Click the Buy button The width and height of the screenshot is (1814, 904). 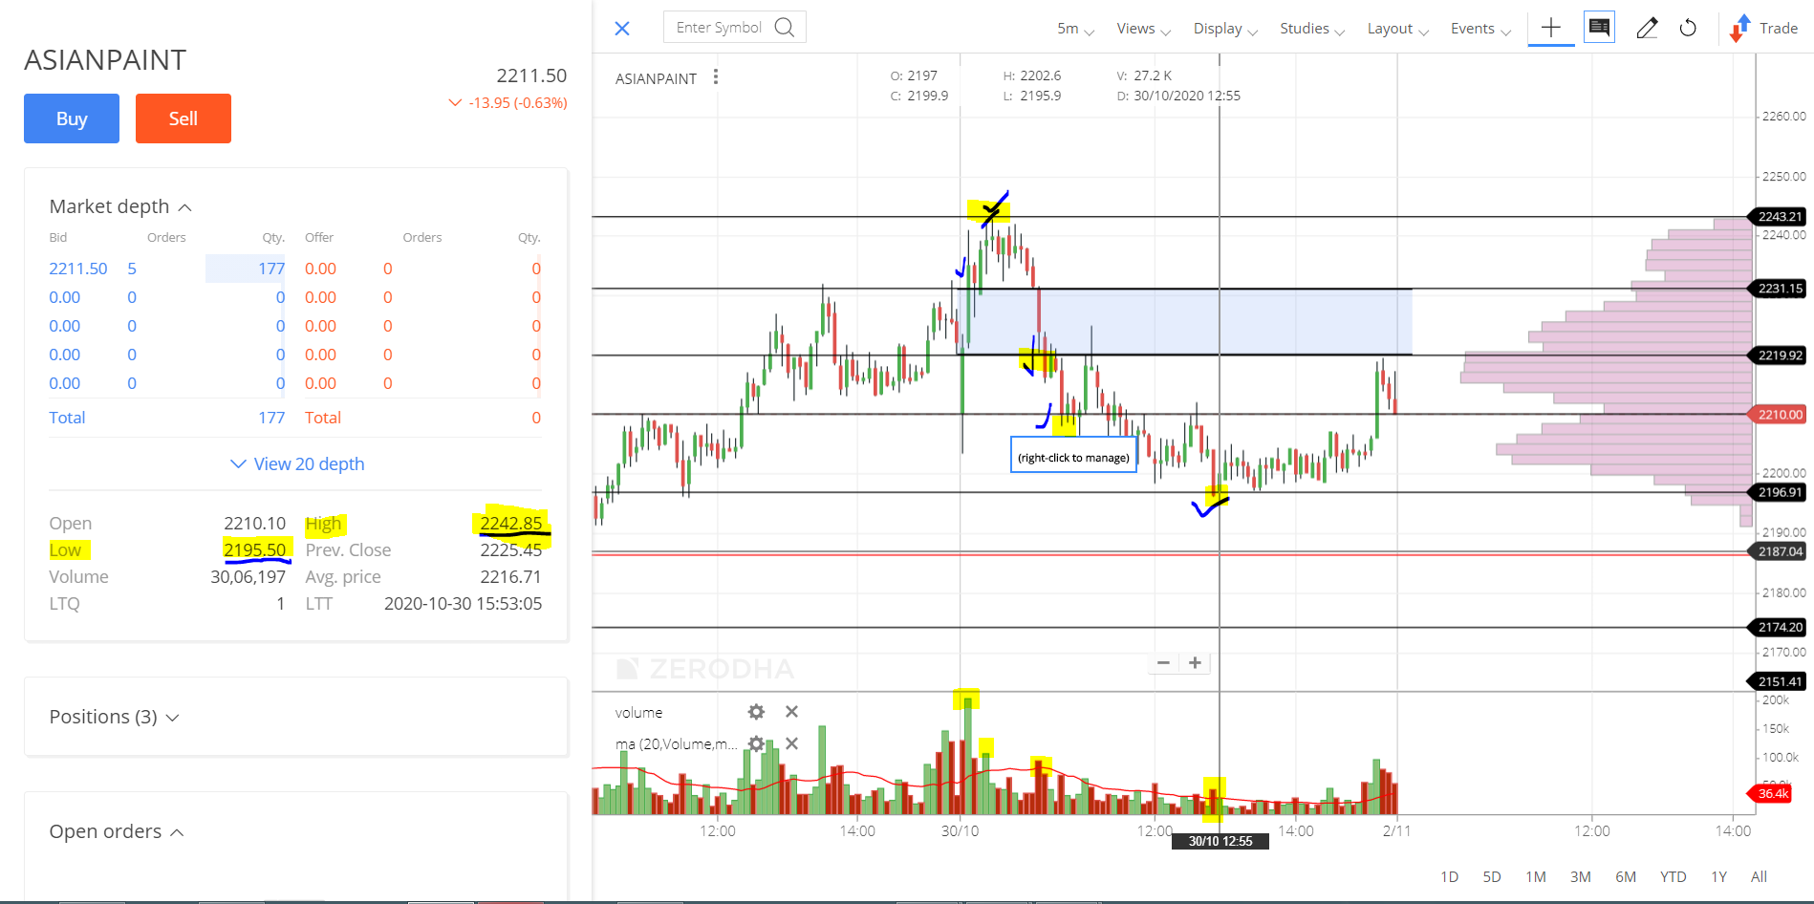click(x=72, y=118)
